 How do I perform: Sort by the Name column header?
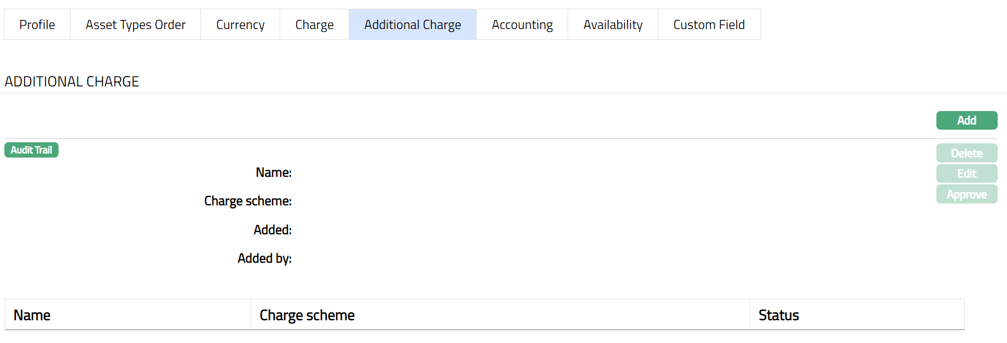click(x=32, y=315)
